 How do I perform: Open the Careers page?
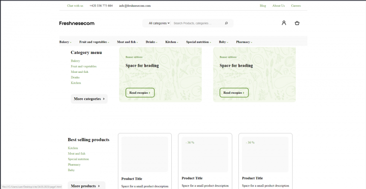point(296,6)
